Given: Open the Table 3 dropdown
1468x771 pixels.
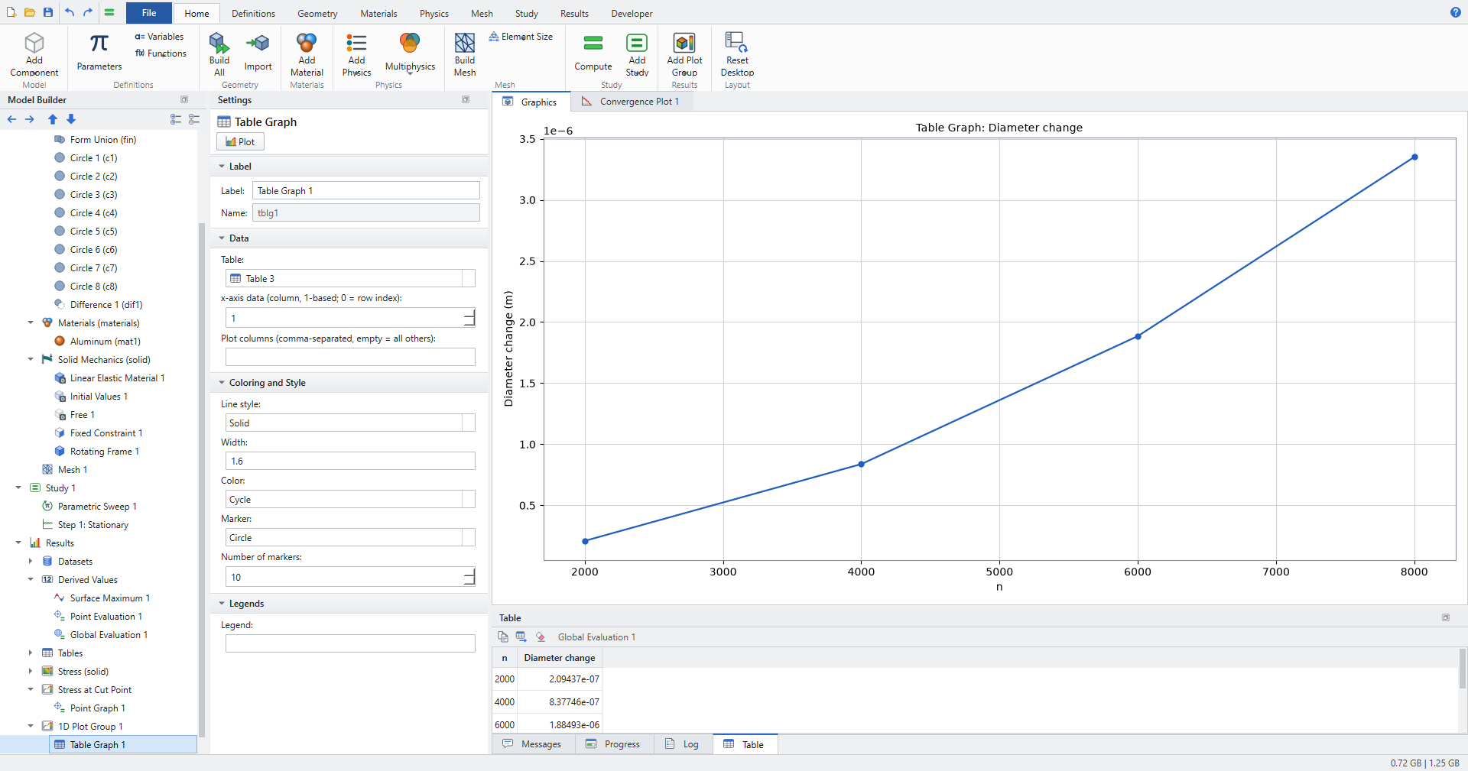Looking at the screenshot, I should [350, 279].
